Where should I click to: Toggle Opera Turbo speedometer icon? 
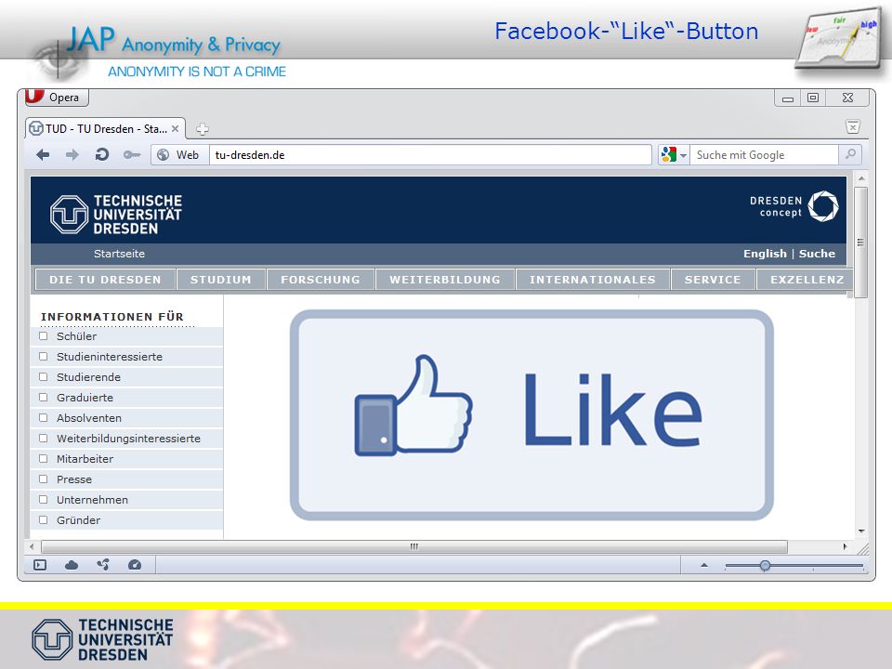(134, 565)
